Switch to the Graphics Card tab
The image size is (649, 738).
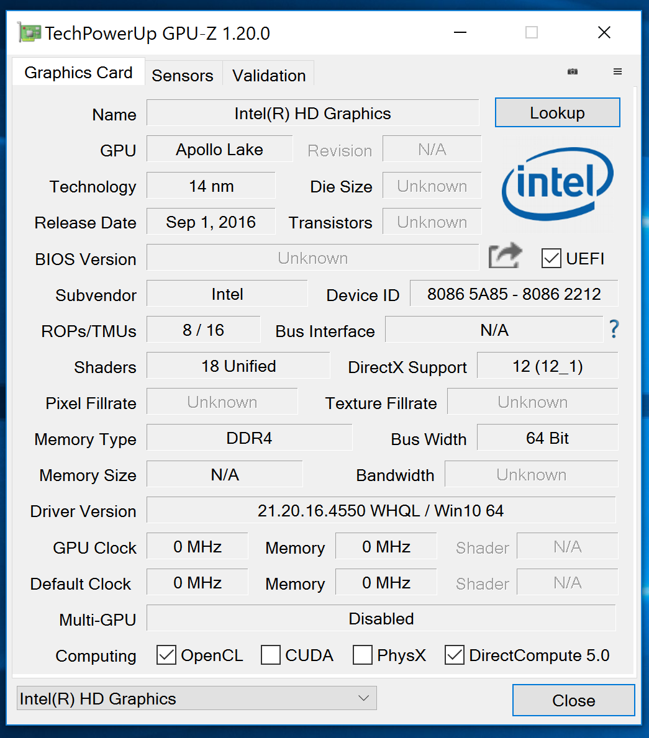78,72
